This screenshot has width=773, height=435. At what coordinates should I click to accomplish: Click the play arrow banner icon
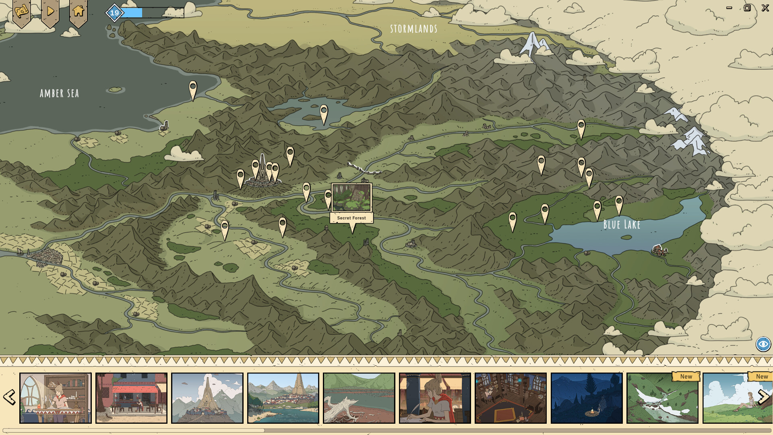coord(50,11)
